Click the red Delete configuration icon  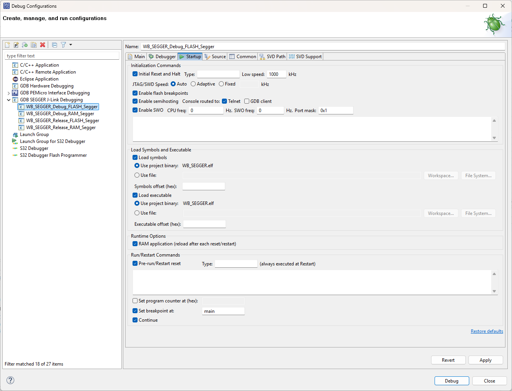point(43,45)
